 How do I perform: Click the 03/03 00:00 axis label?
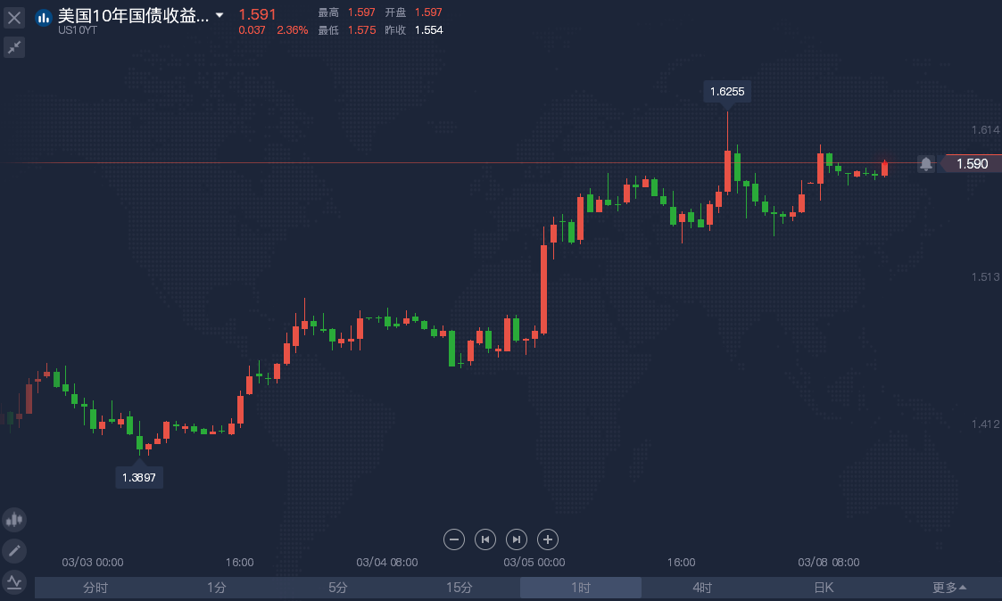point(93,562)
